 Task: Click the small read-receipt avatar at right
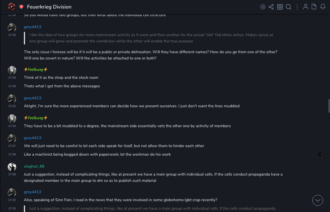320,154
